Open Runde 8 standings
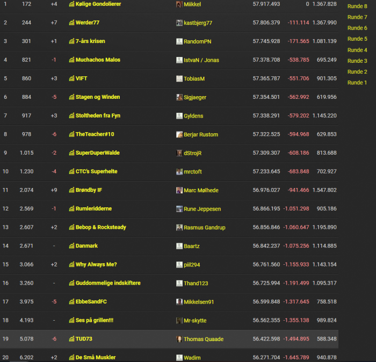Image resolution: width=376 pixels, height=362 pixels. tap(357, 6)
